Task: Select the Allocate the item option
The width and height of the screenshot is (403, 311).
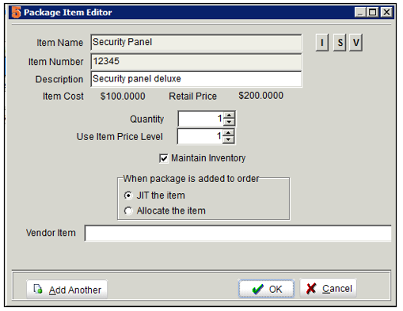Action: 128,211
